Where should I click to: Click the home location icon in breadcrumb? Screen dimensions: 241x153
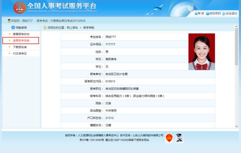point(45,27)
